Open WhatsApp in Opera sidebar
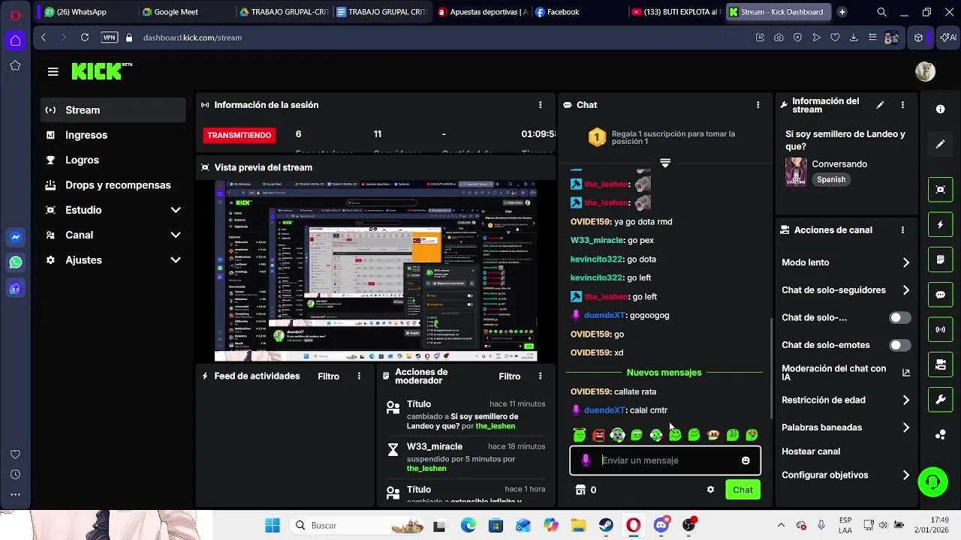This screenshot has width=961, height=540. coord(15,262)
